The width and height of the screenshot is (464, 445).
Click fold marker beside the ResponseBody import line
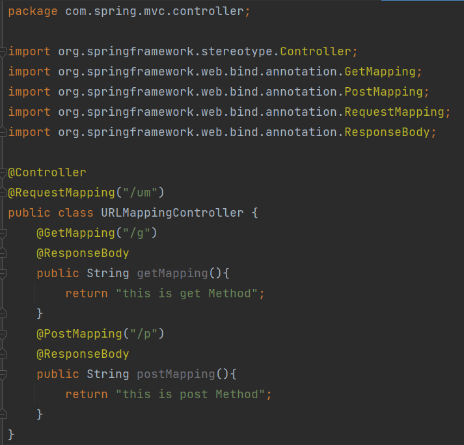click(3, 132)
